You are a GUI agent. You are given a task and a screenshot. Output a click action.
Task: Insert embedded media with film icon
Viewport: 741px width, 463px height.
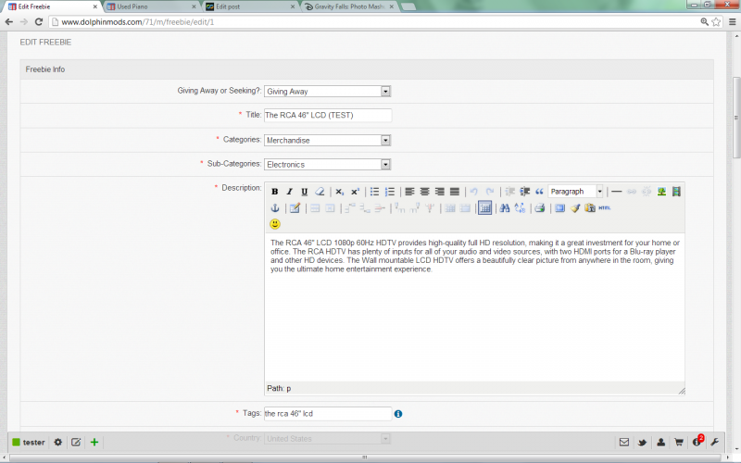[x=677, y=192]
